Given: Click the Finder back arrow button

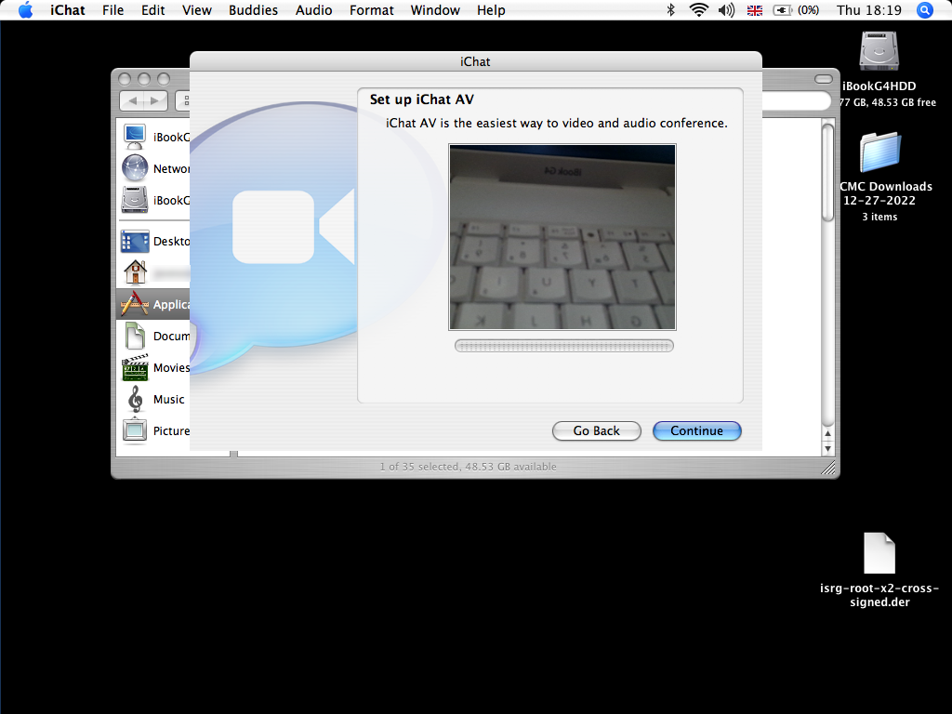Looking at the screenshot, I should click(133, 100).
